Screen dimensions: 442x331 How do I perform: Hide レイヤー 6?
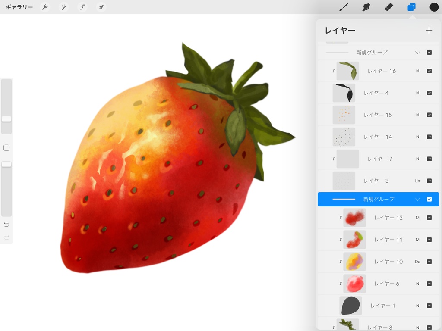point(429,284)
